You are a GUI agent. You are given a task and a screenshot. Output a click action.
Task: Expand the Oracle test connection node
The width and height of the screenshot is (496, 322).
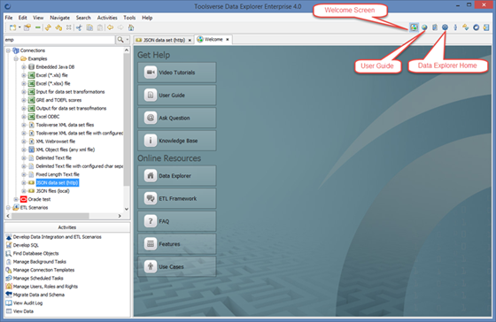16,199
